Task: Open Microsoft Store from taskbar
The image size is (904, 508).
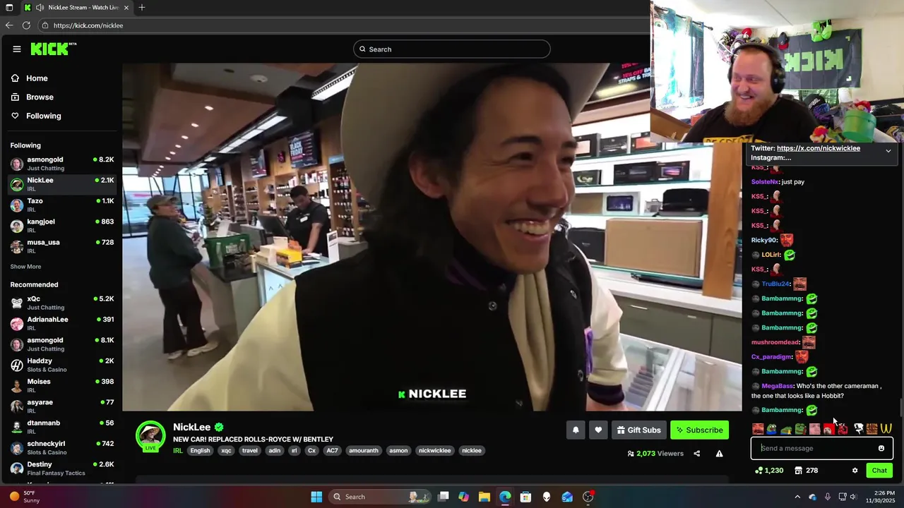Action: pos(525,497)
